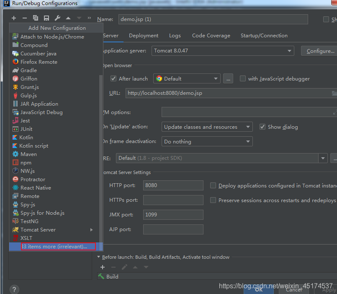Click the double-chevron more toolbar actions icon
337x294 pixels.
point(89,18)
